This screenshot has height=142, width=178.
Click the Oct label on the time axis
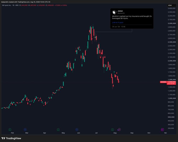pyautogui.click(x=149, y=133)
